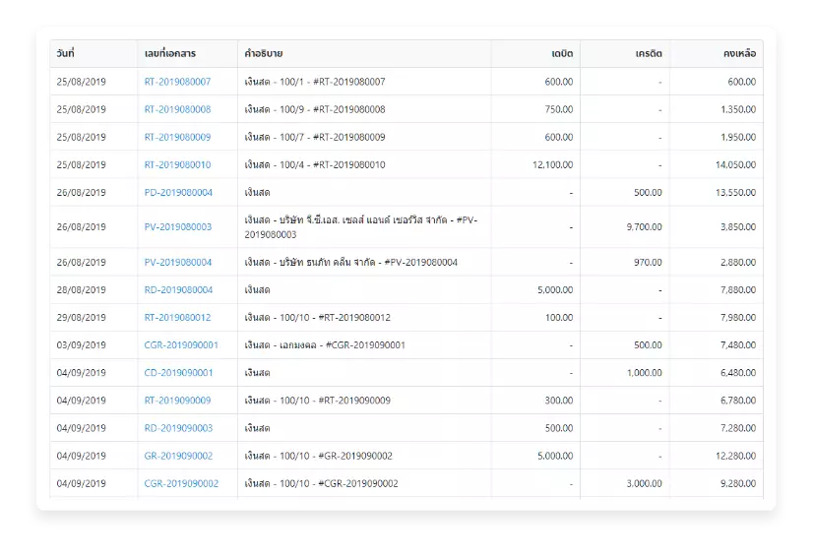Open document link RT-2019080009
The width and height of the screenshot is (814, 558).
click(x=177, y=137)
